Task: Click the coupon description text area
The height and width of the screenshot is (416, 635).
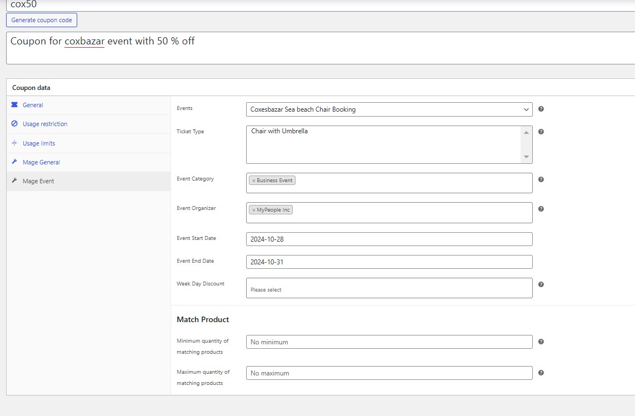Action: pyautogui.click(x=321, y=48)
